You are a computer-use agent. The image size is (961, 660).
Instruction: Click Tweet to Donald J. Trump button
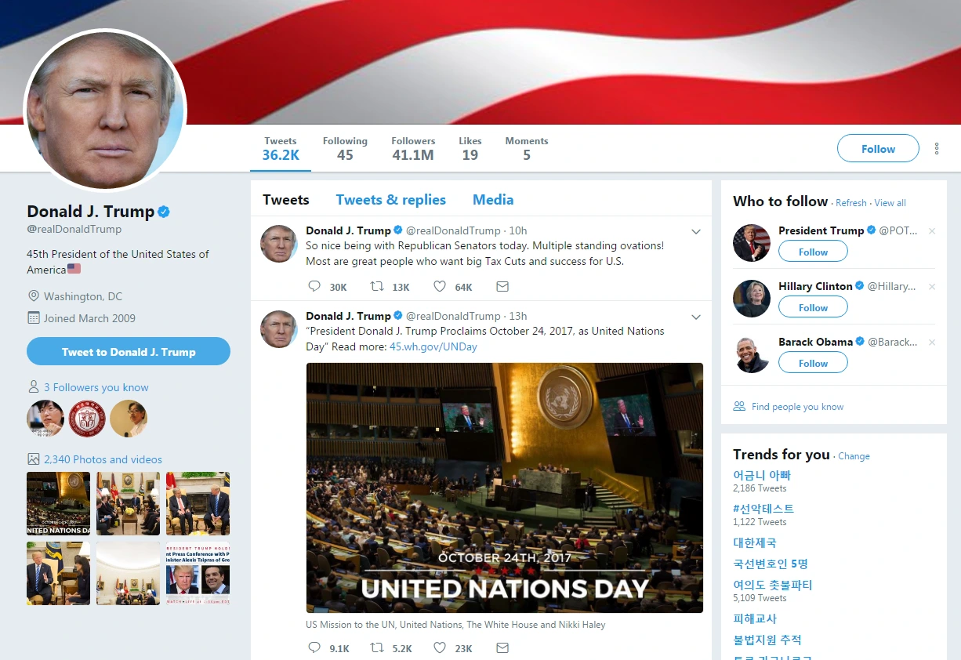[129, 351]
